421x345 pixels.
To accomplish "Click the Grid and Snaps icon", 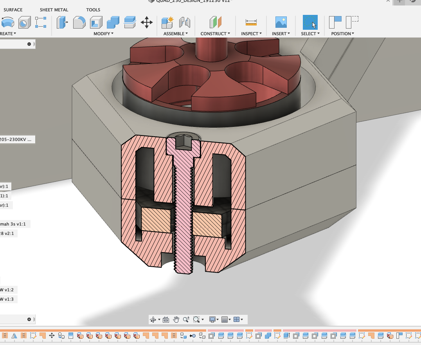I will tap(225, 320).
